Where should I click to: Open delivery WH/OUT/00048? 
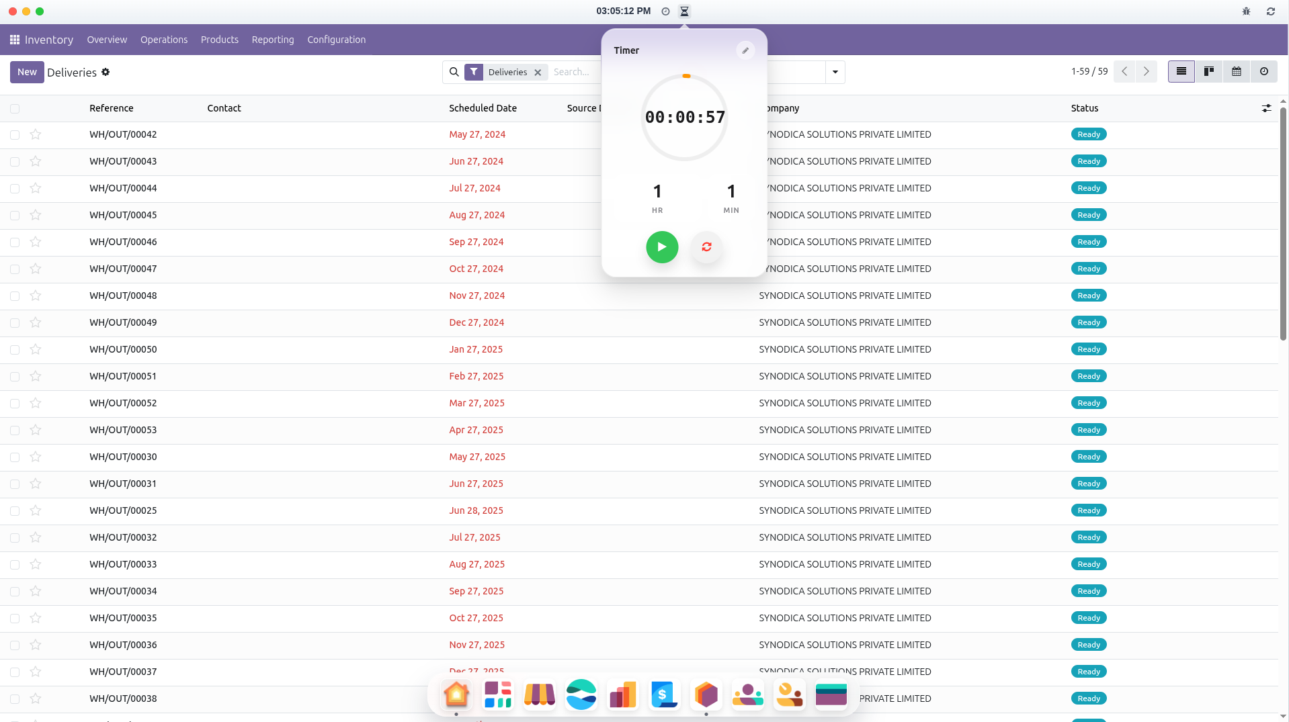tap(123, 296)
